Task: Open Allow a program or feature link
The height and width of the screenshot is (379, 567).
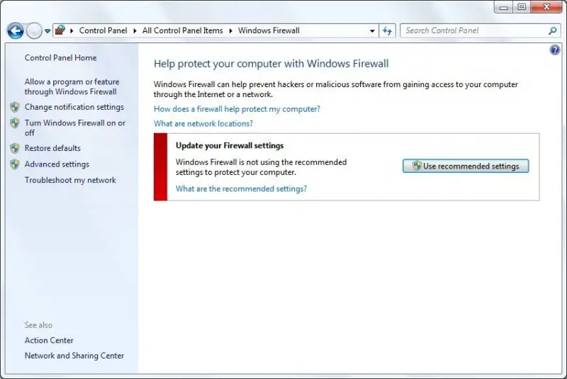Action: pos(72,86)
